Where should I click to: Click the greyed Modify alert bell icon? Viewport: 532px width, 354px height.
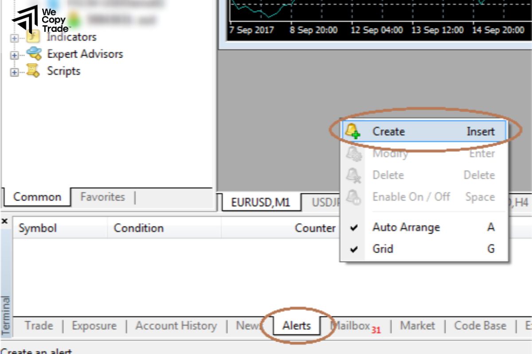[353, 154]
